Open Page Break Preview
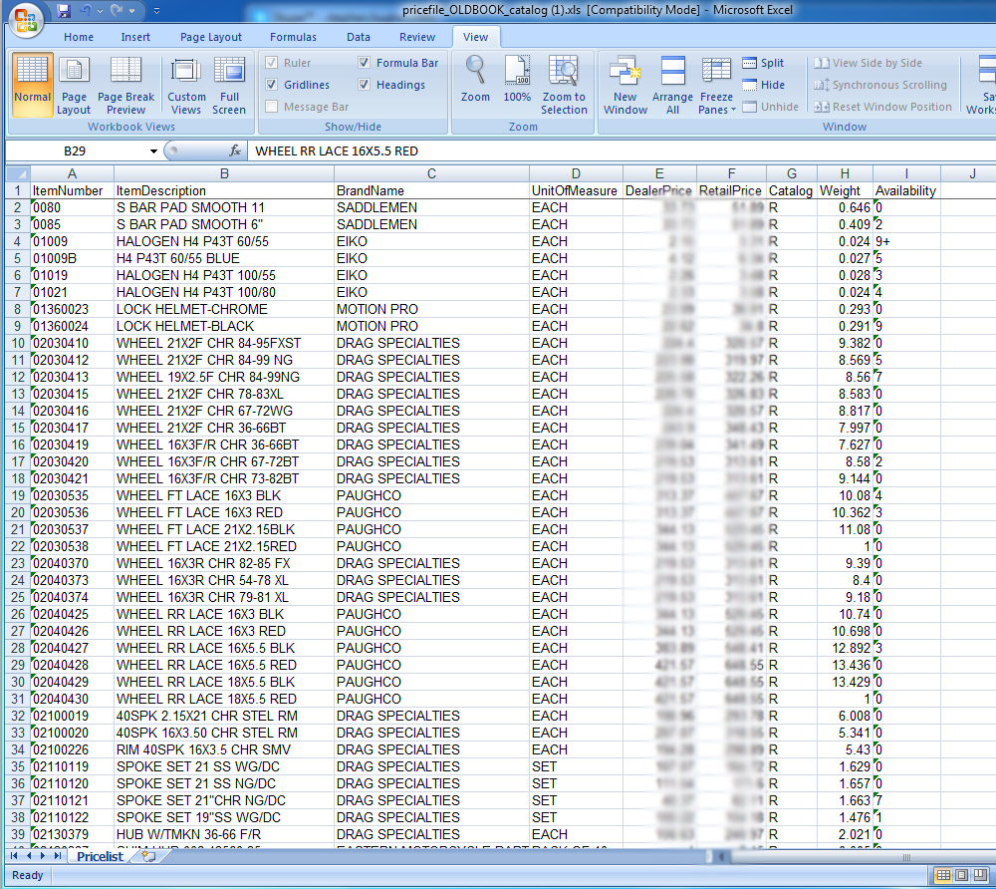996x889 pixels. point(125,85)
